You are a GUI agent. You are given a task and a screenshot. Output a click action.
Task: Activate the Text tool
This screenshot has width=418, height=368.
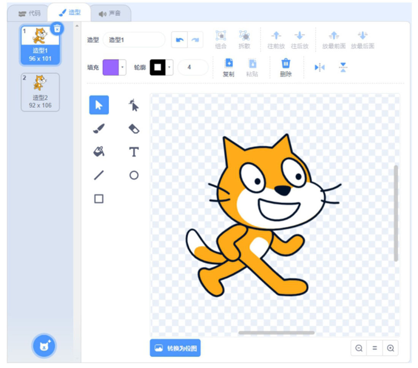pyautogui.click(x=134, y=152)
